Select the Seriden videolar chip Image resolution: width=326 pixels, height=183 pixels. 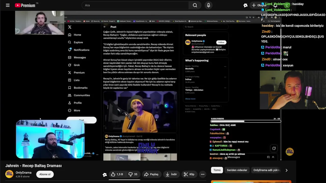[x=237, y=170]
